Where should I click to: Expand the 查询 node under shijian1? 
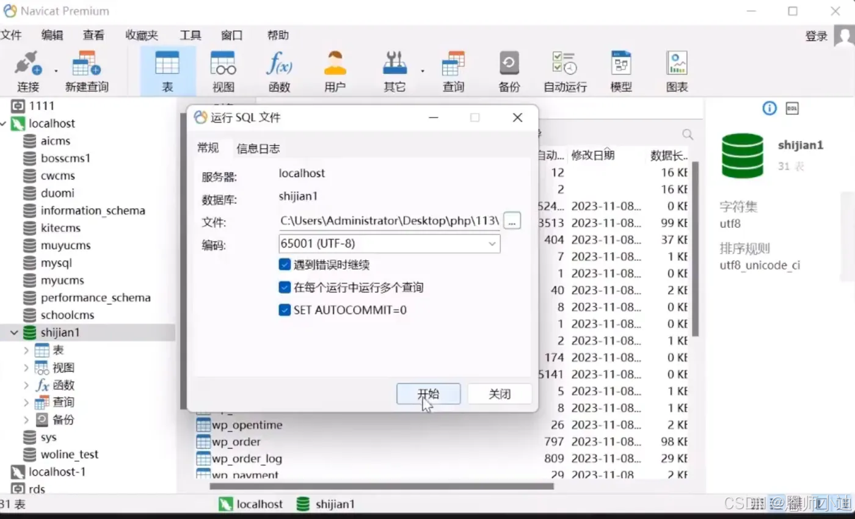click(x=26, y=402)
